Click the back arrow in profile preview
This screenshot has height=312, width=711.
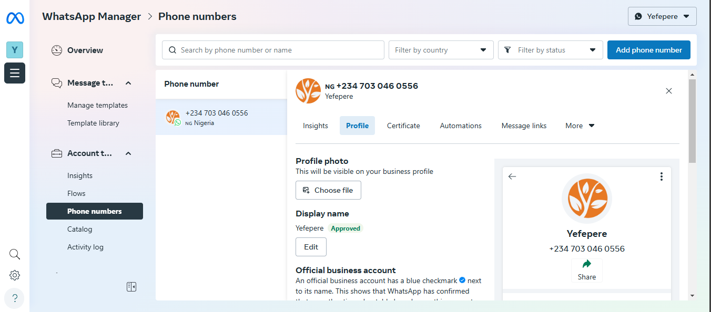click(x=512, y=176)
